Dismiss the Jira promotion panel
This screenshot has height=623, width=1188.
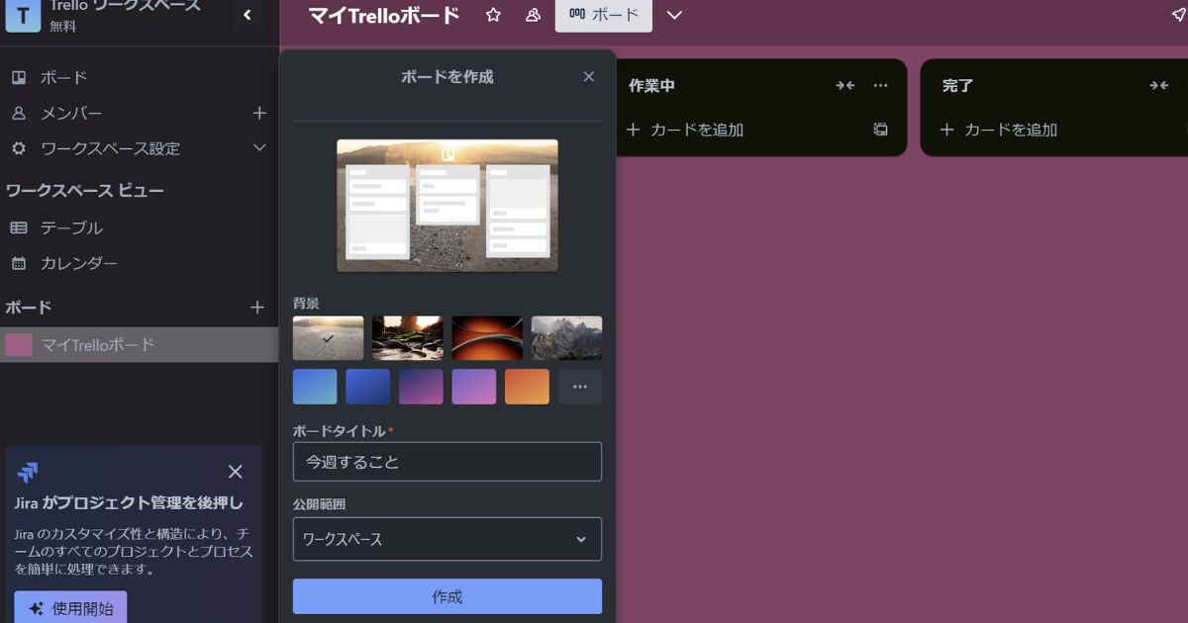point(235,472)
